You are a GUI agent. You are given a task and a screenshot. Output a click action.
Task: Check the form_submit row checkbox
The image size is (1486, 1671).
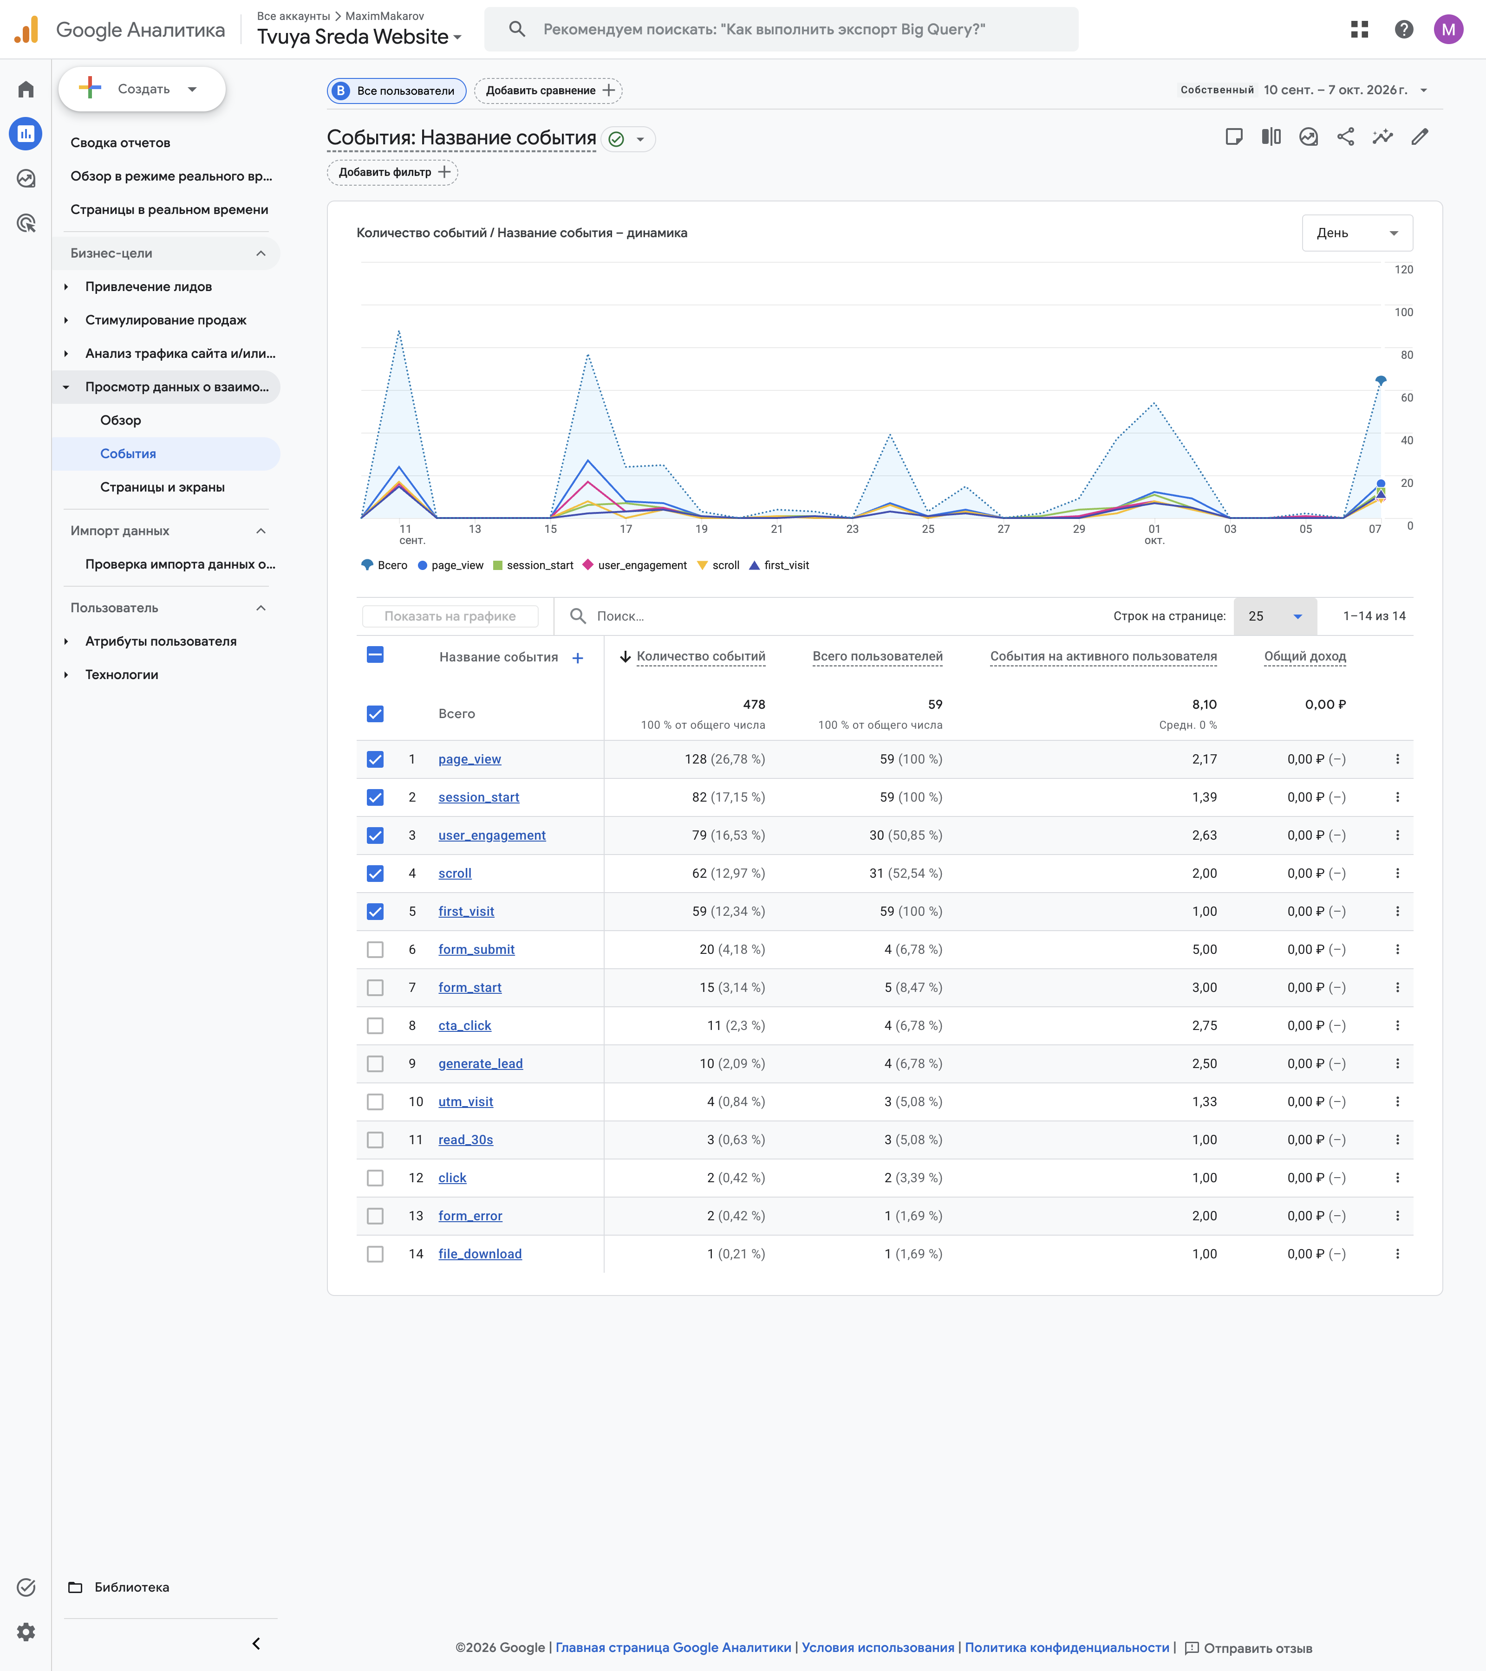pyautogui.click(x=375, y=950)
